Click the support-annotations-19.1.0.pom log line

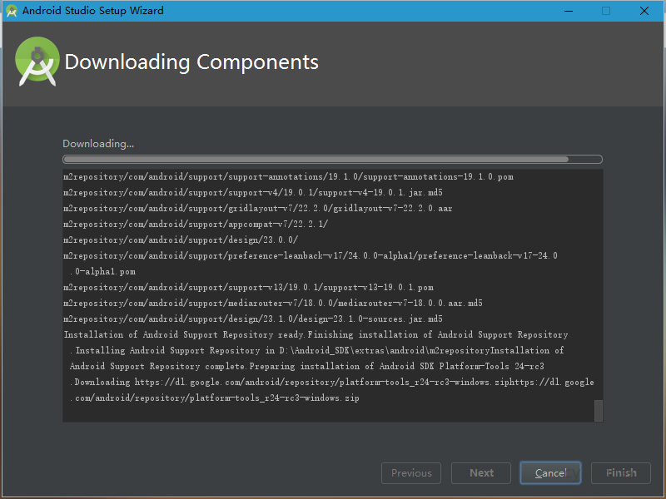(x=288, y=177)
